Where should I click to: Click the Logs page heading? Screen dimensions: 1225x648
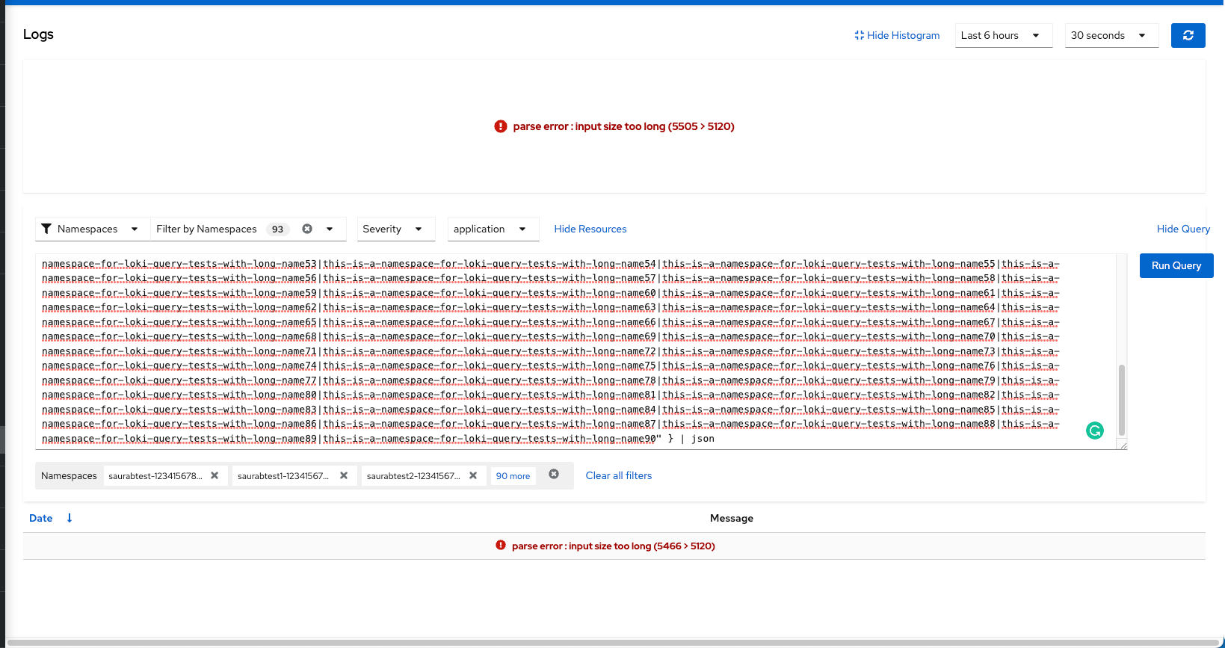(x=38, y=34)
